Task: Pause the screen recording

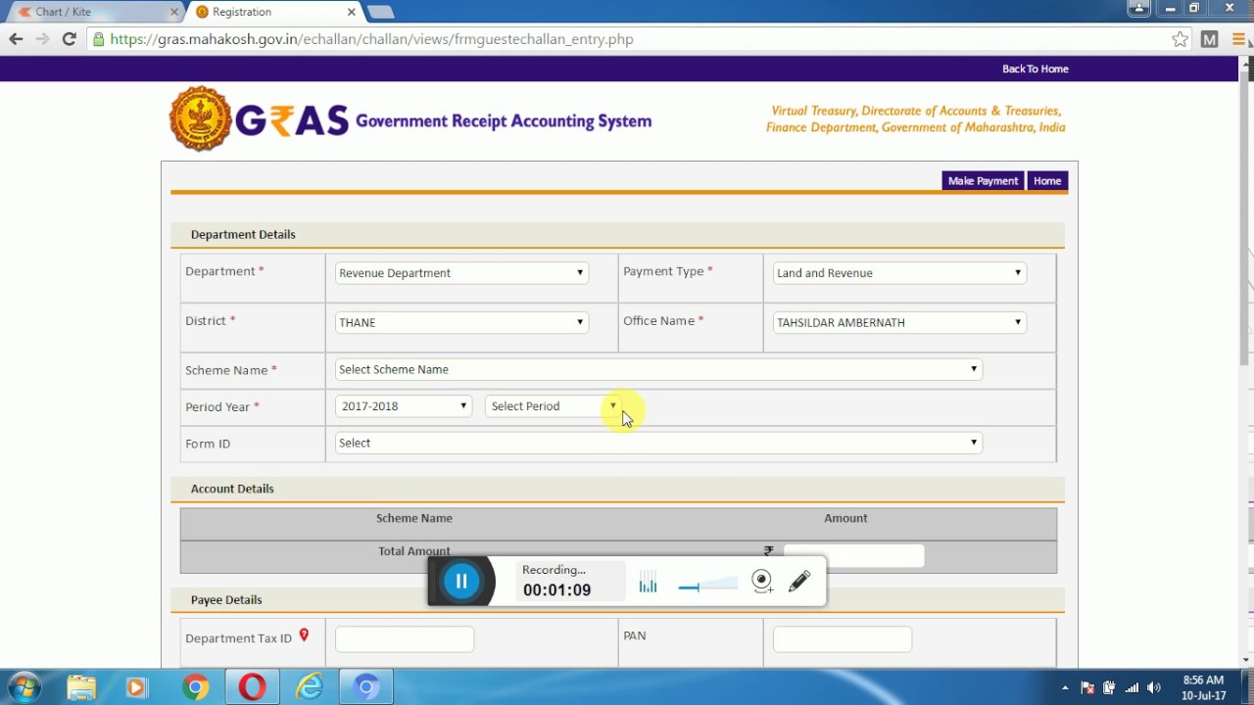Action: click(x=460, y=581)
